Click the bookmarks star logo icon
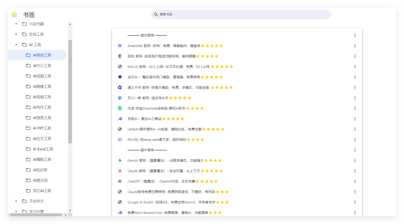 coord(14,15)
